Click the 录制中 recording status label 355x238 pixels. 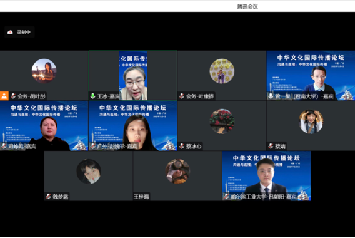(24, 32)
